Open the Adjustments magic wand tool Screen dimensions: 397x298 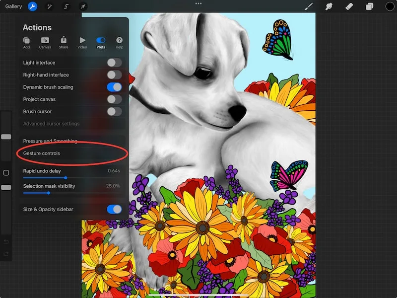tap(49, 6)
